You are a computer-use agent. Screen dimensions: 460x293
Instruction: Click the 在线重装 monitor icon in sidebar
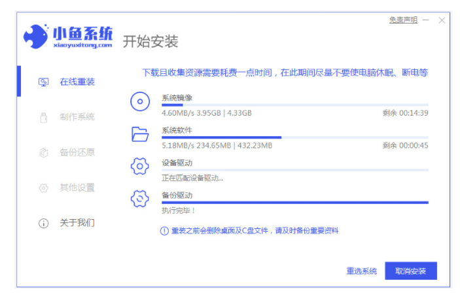pyautogui.click(x=44, y=82)
